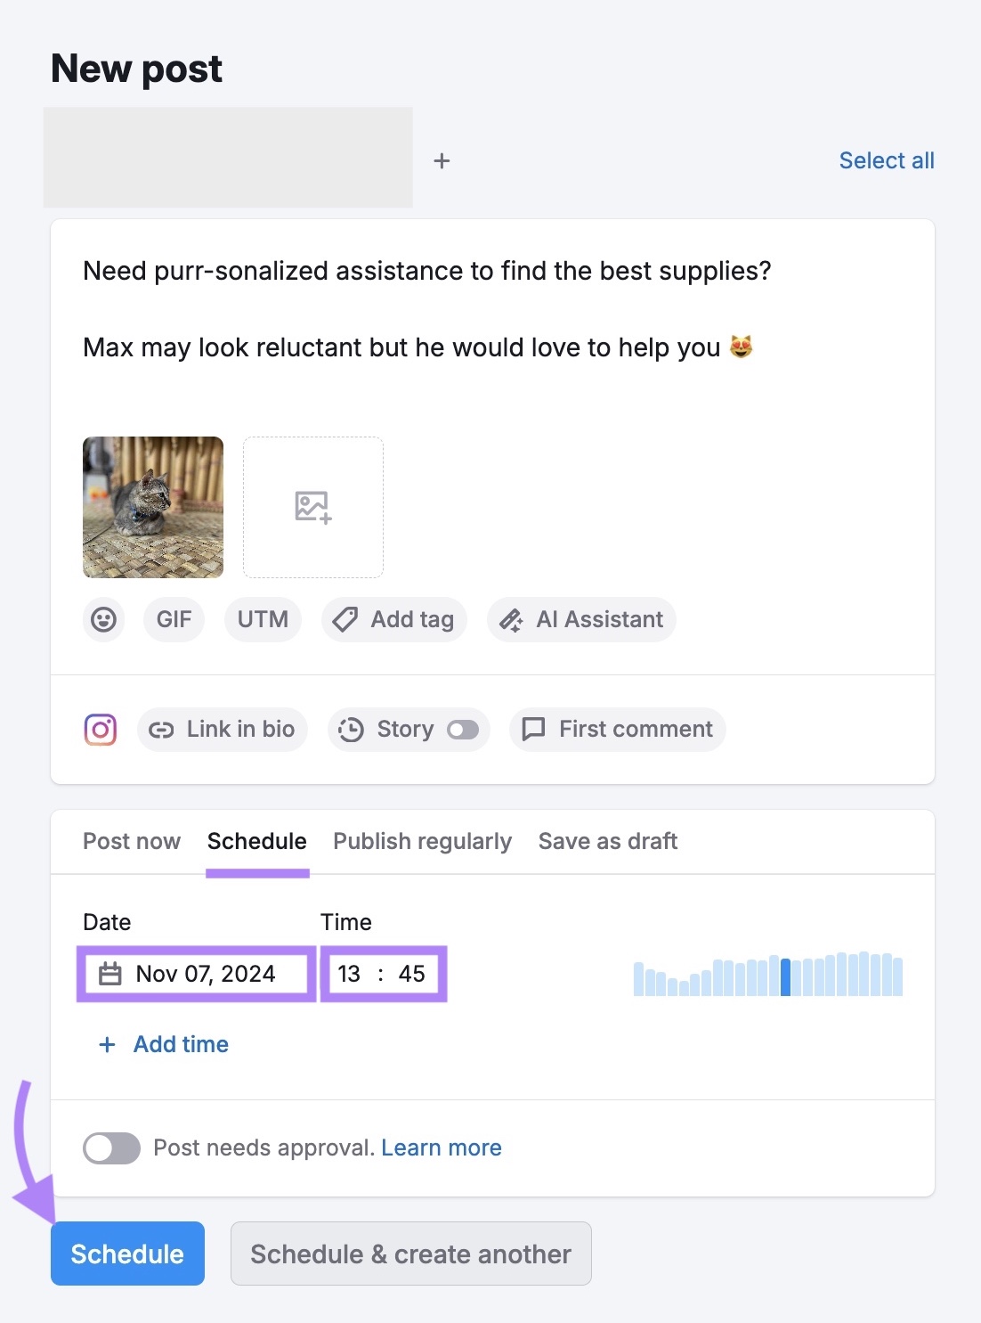This screenshot has width=981, height=1323.
Task: Open the Learn more link
Action: coord(441,1147)
